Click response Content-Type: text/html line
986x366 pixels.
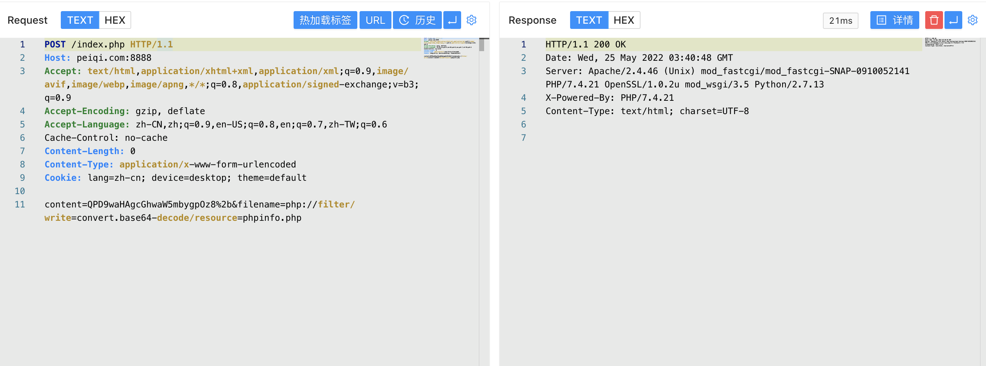[647, 111]
